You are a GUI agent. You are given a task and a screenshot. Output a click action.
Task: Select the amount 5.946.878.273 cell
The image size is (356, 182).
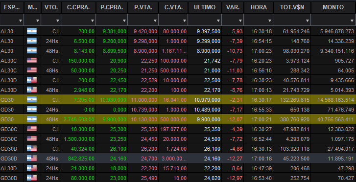click(333, 31)
